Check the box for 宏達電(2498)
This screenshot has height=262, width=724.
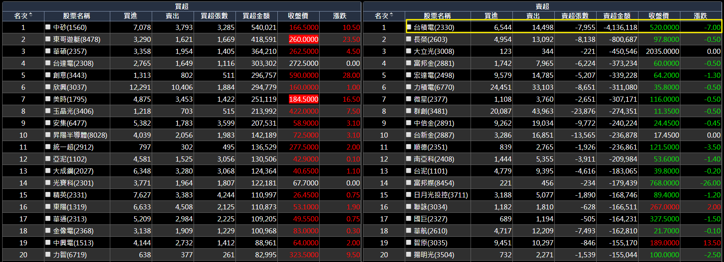(409, 75)
